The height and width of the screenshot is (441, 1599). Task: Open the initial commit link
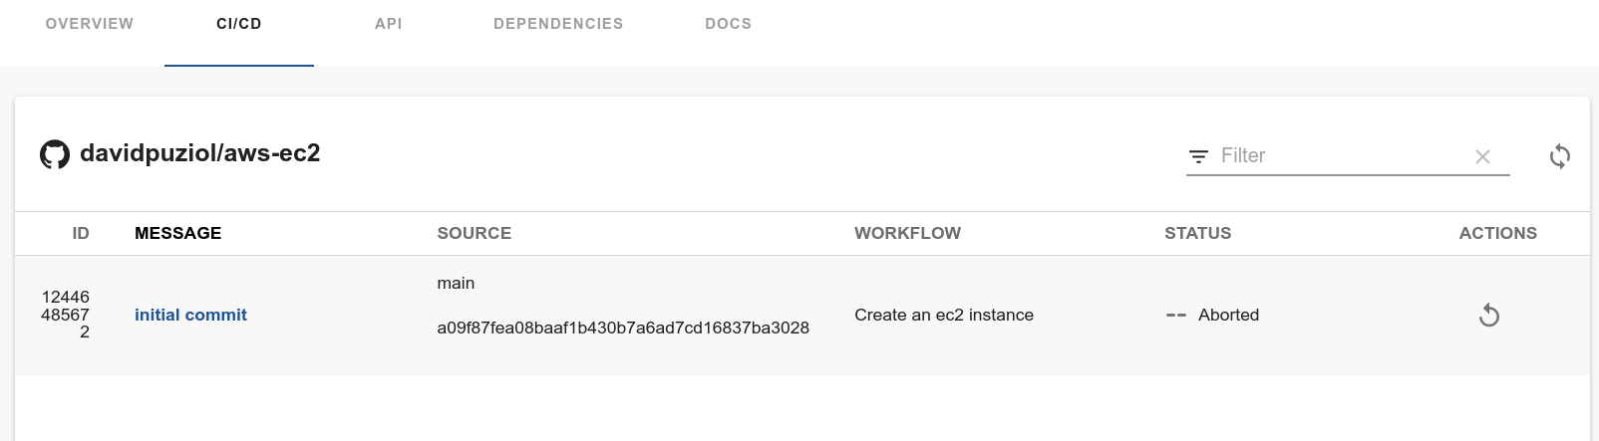click(190, 315)
